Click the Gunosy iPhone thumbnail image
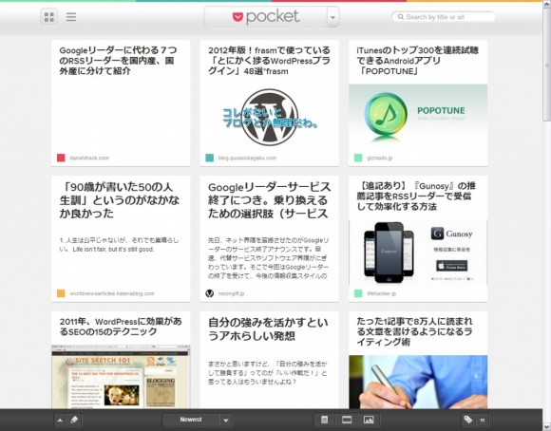This screenshot has width=551, height=431. [x=418, y=253]
